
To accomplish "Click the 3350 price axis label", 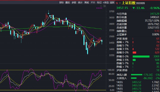I will point(112,55).
